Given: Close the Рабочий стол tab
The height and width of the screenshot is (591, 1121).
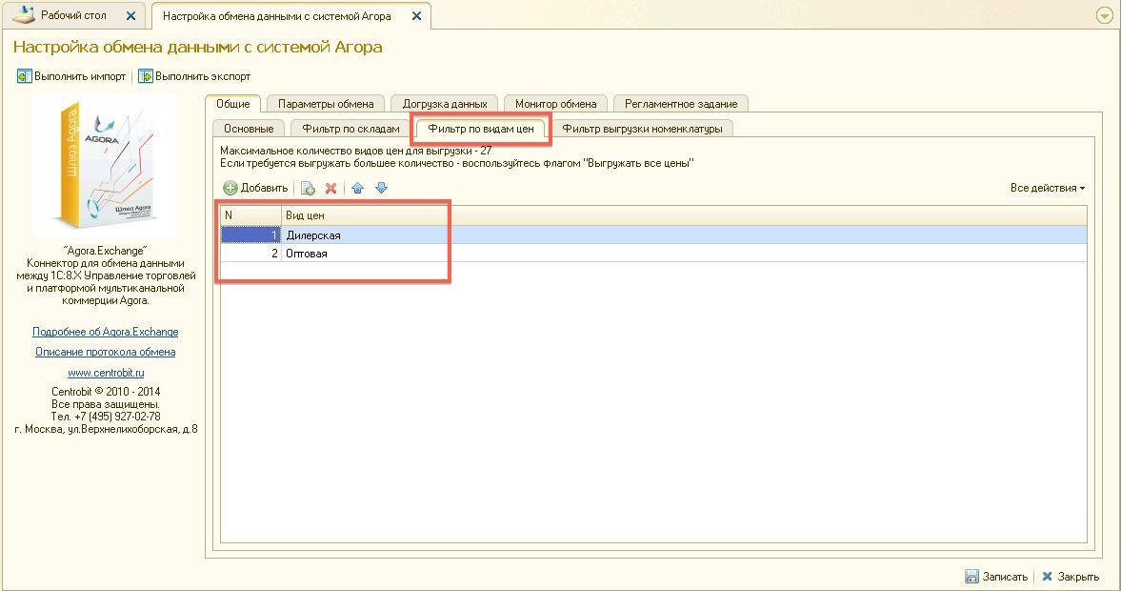Looking at the screenshot, I should click(x=131, y=16).
